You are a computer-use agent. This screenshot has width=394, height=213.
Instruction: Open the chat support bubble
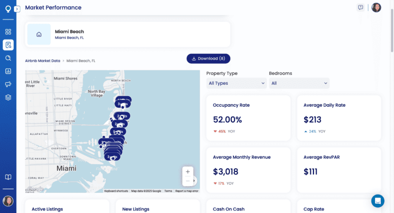[x=378, y=201]
